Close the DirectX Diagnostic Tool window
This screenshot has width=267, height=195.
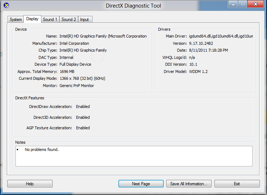pyautogui.click(x=255, y=4)
